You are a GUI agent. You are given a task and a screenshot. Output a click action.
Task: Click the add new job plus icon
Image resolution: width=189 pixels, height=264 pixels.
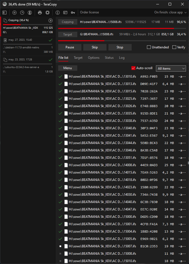coord(14,13)
